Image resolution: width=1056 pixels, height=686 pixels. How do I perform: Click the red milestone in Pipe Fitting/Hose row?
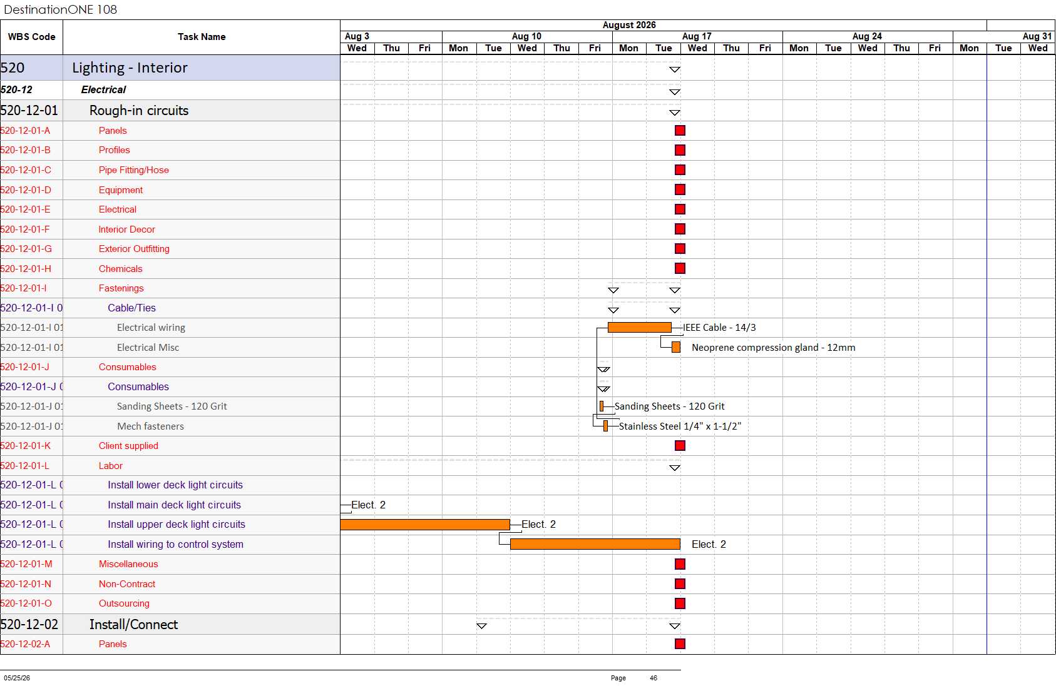coord(680,170)
